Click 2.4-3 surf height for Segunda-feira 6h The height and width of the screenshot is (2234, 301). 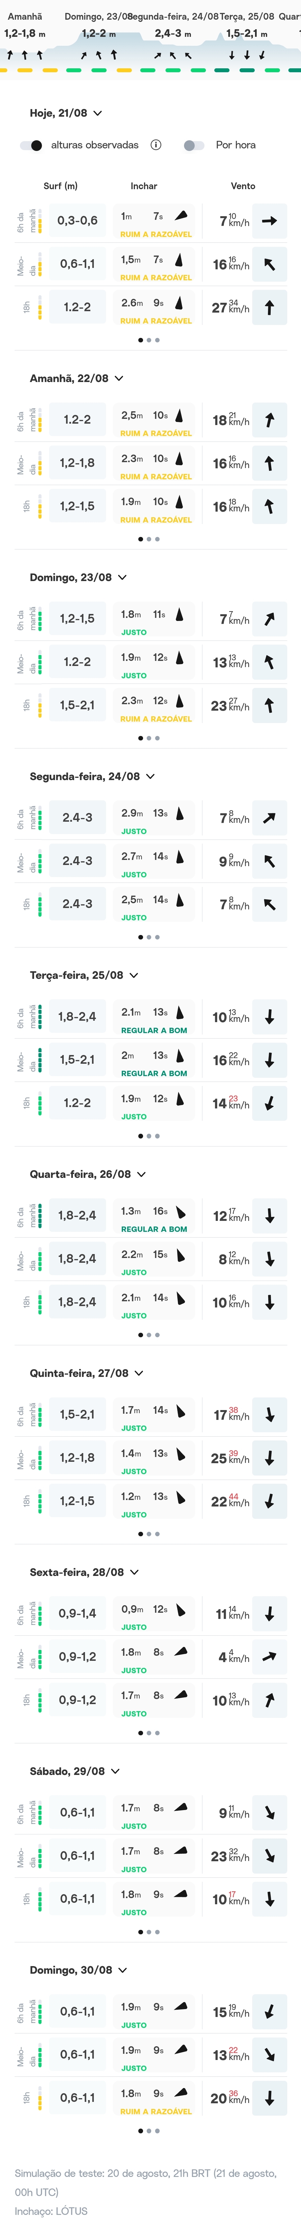[77, 818]
